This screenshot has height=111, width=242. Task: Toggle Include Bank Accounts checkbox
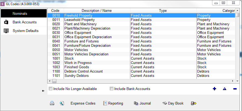coord(111,89)
